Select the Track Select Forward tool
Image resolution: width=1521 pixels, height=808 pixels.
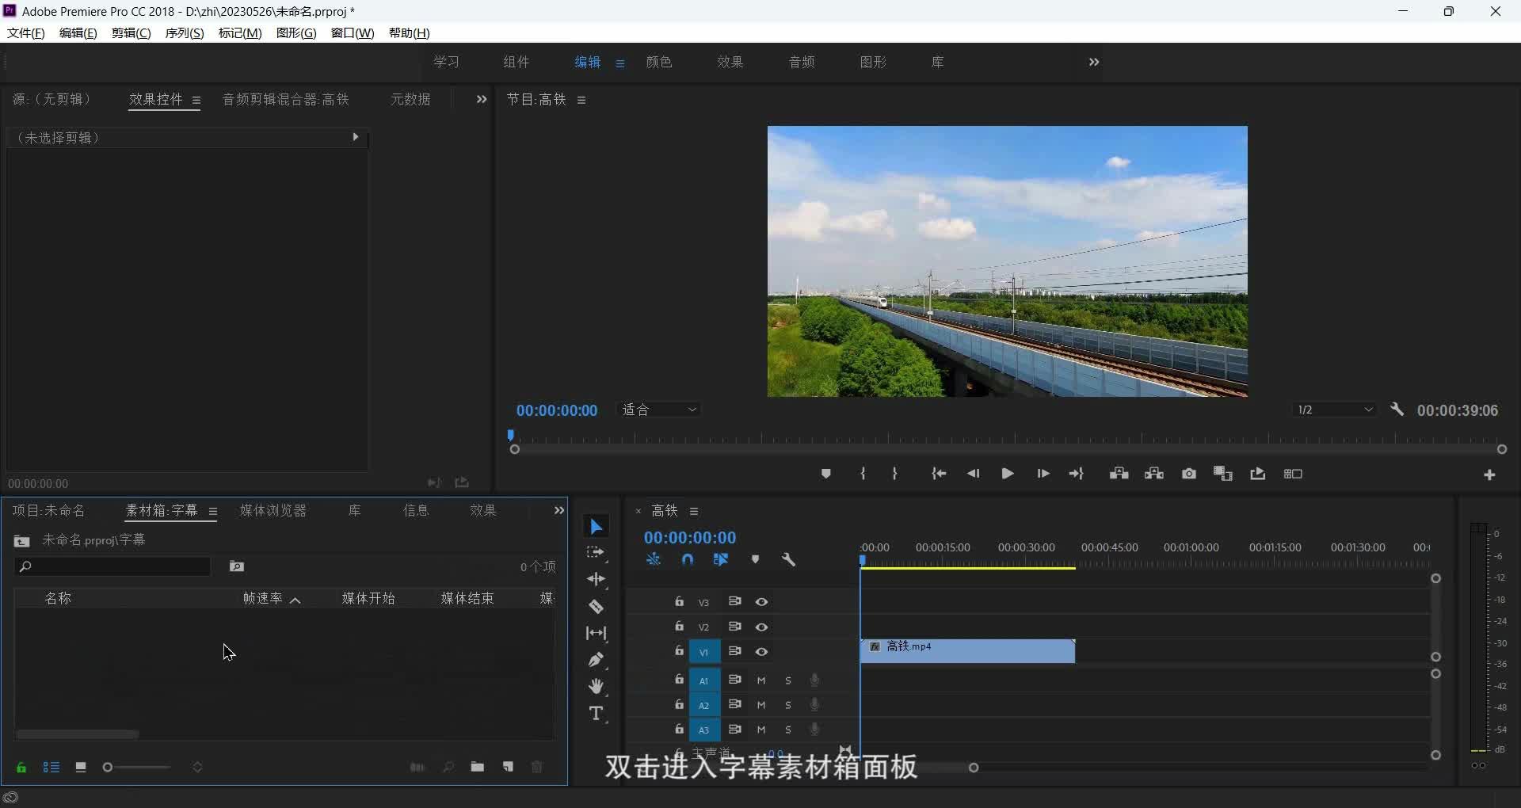[596, 553]
